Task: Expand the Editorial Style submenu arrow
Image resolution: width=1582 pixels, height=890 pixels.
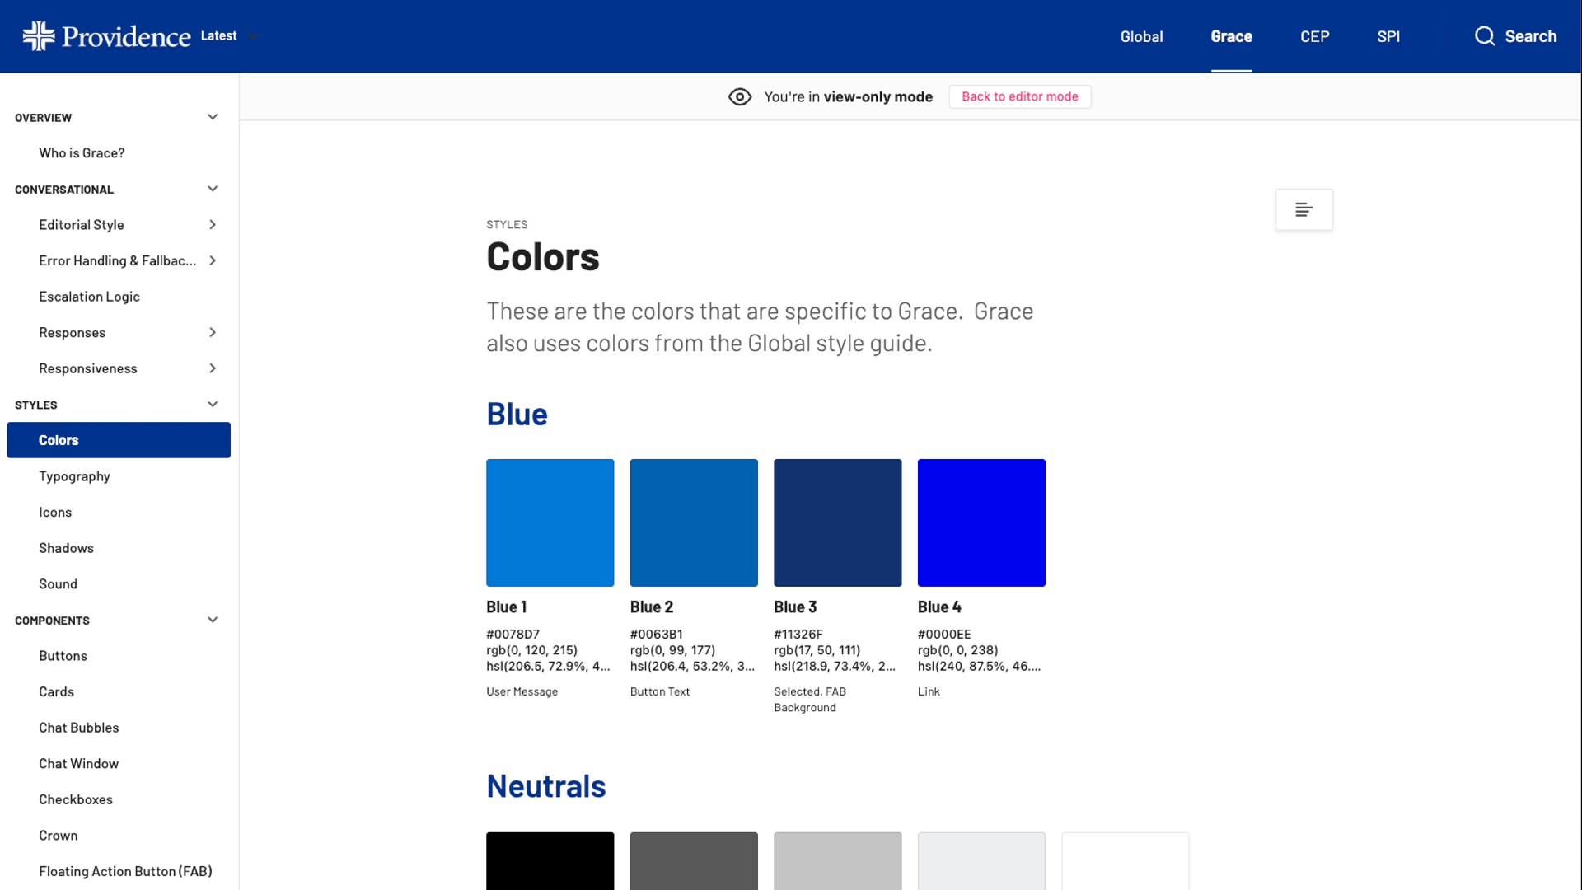Action: pyautogui.click(x=213, y=225)
